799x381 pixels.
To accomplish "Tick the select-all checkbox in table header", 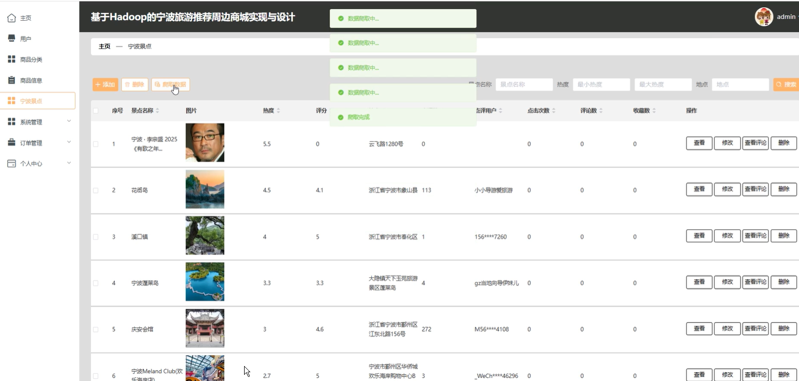I will tap(96, 110).
